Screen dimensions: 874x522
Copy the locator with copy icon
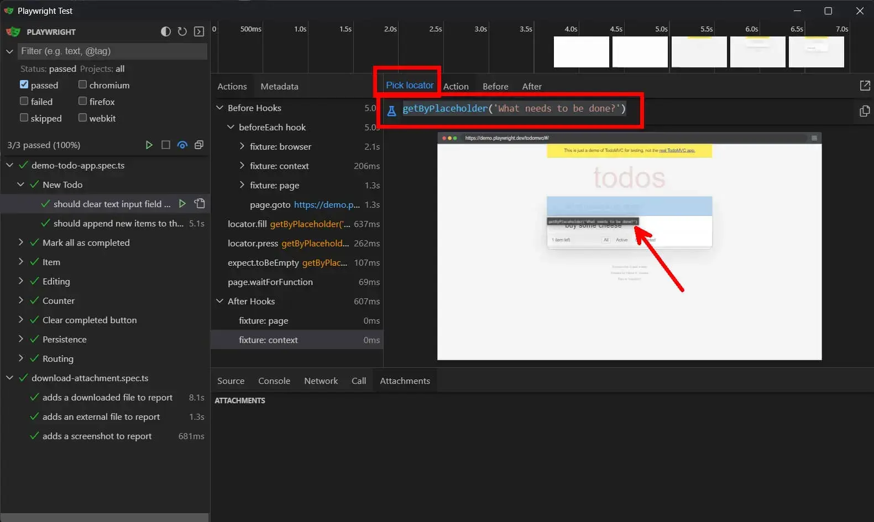point(865,111)
